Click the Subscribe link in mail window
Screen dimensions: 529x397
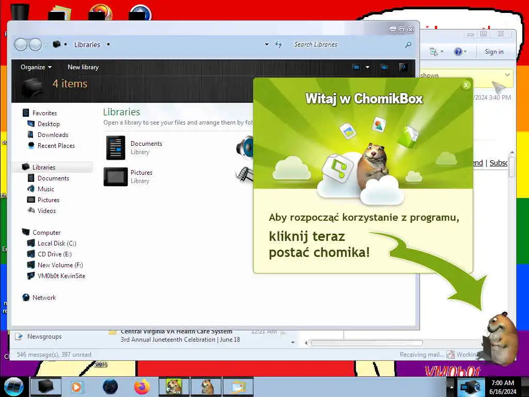[x=499, y=163]
